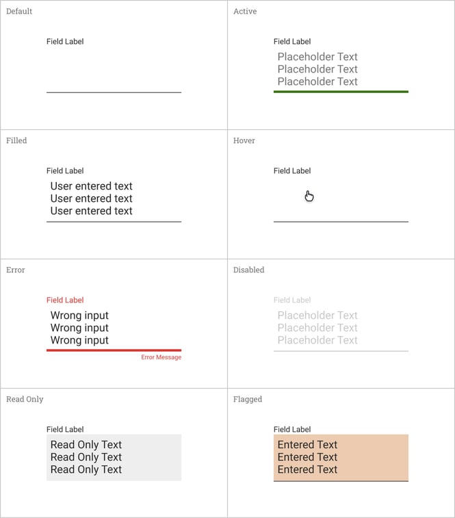The image size is (455, 518).
Task: Click the "Default" state heading
Action: [19, 12]
